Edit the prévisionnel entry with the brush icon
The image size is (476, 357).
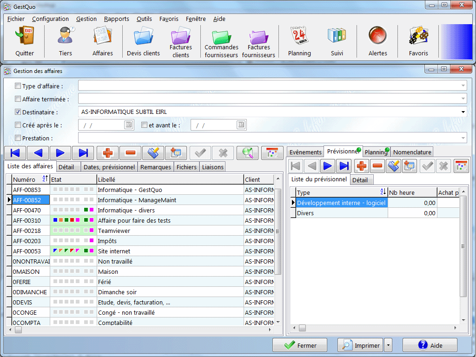tap(393, 166)
